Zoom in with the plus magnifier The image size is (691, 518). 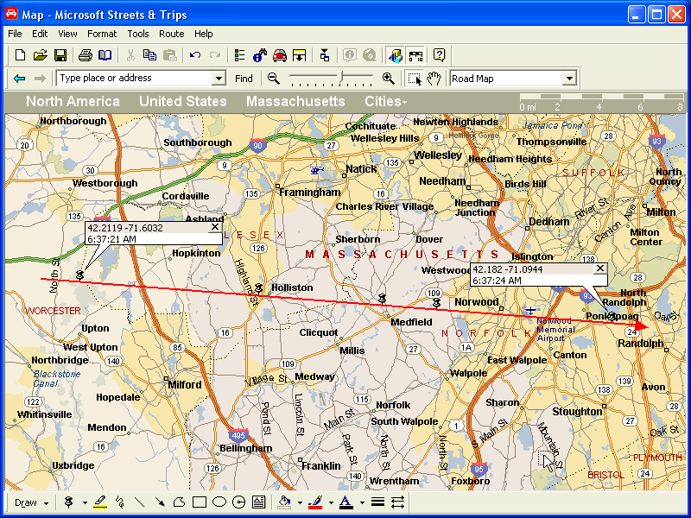point(388,79)
